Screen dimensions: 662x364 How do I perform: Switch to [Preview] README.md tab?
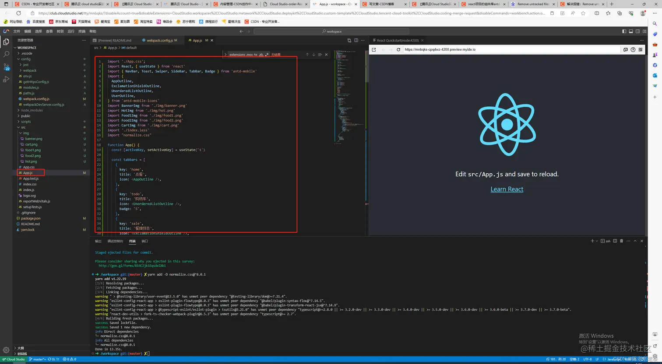pos(115,40)
